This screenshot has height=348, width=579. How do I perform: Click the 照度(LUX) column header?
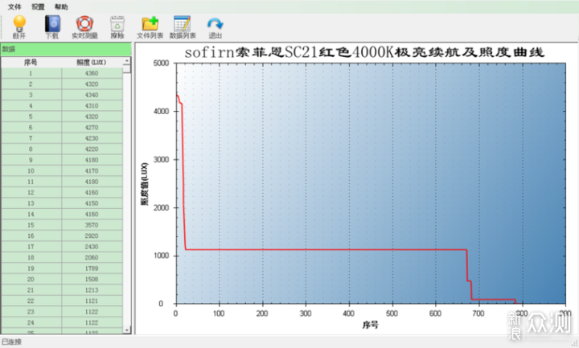(x=92, y=63)
